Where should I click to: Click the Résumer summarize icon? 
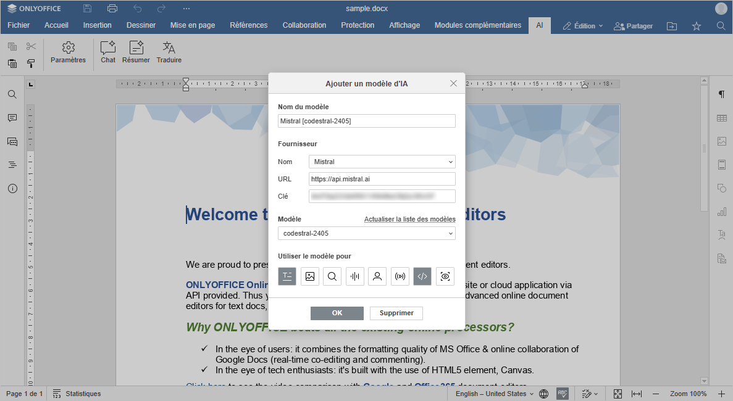(136, 52)
